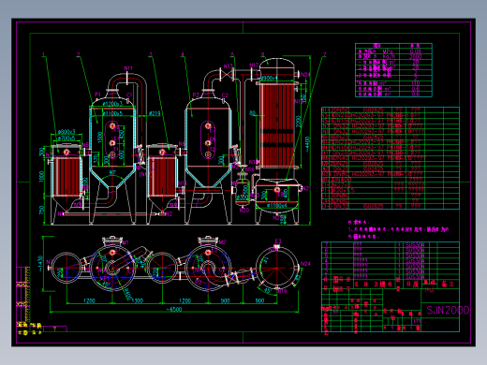
Task: Click the M1 manhole label in plan view
Action: point(125,242)
